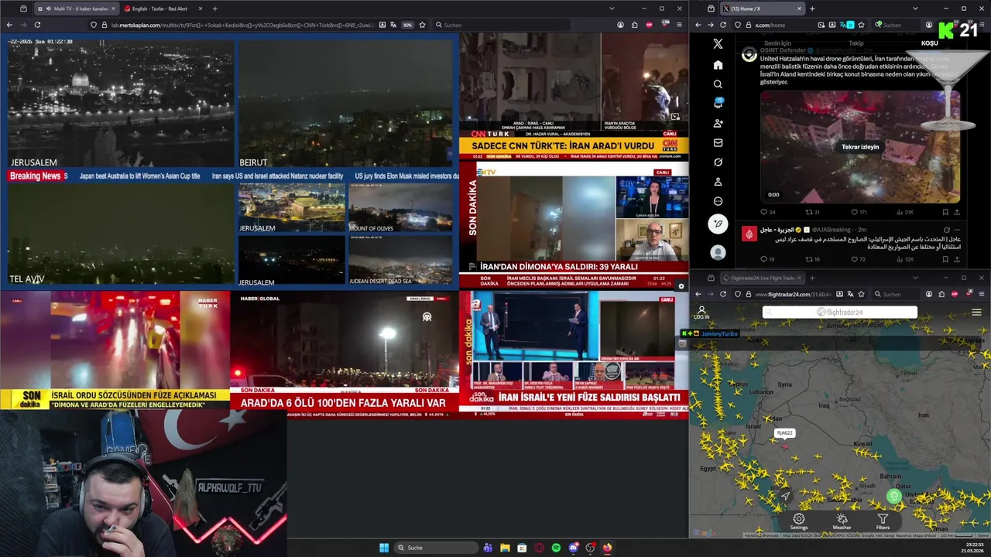Click Flightradar24 LOG IN icon

coord(701,313)
